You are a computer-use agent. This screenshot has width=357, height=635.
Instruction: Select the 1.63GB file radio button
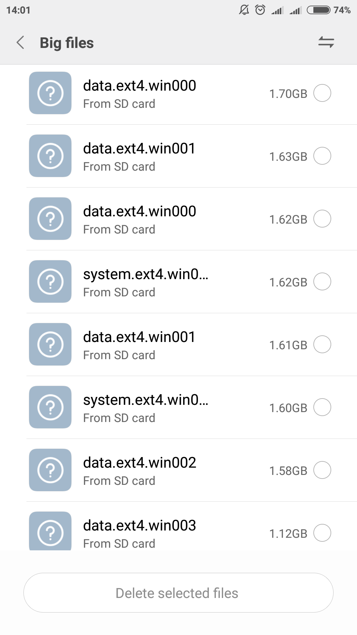(322, 156)
